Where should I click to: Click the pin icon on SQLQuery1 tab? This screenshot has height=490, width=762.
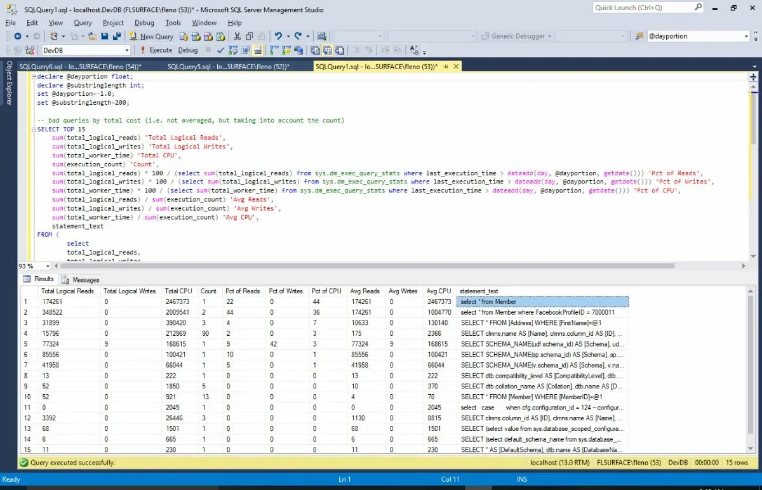click(x=446, y=66)
